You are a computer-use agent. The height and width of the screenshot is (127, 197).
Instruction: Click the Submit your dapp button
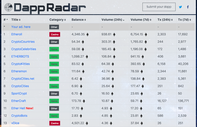(x=159, y=7)
